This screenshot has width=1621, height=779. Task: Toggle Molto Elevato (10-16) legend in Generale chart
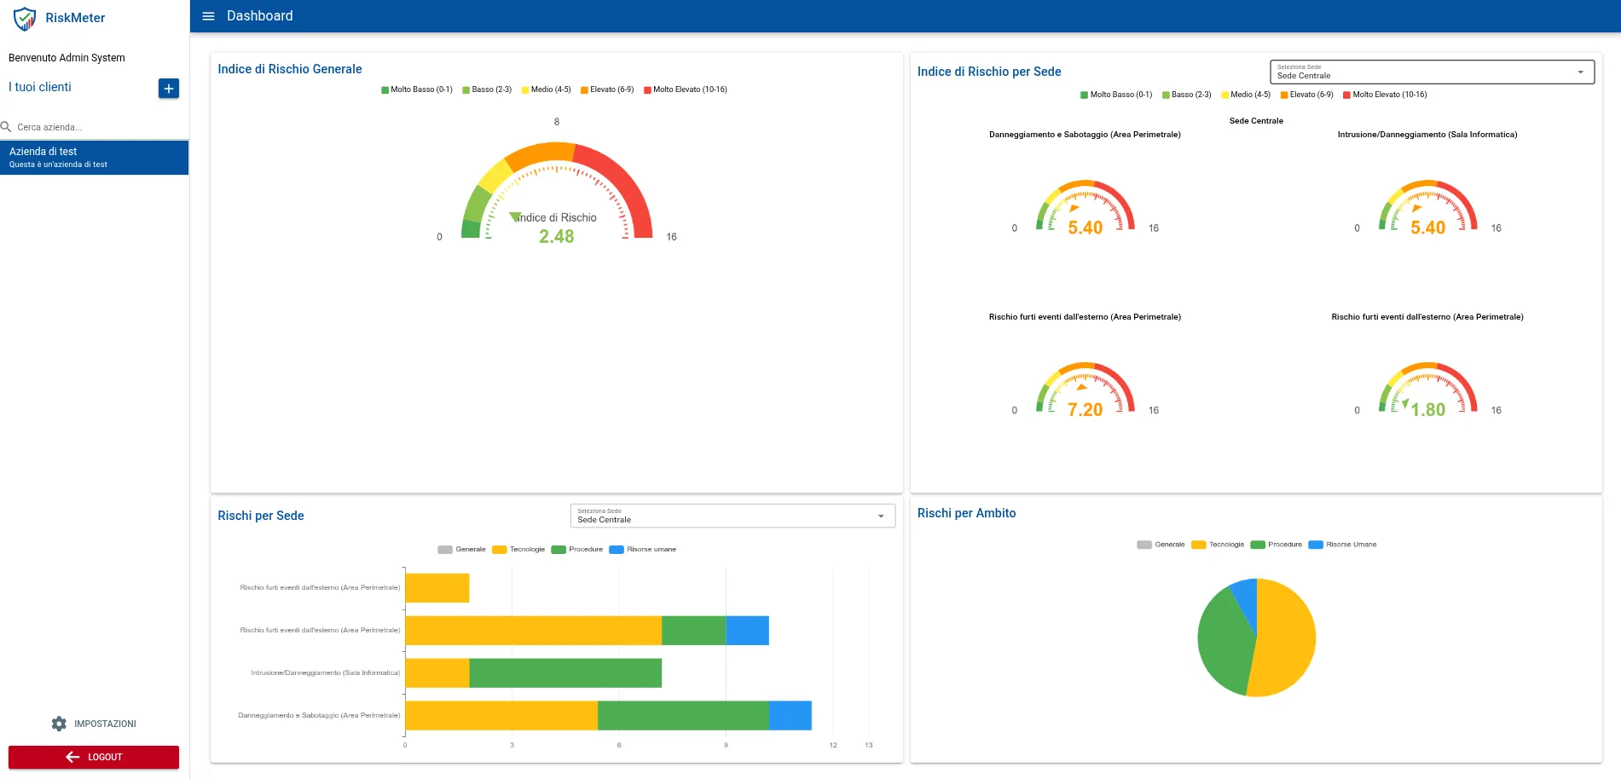[x=686, y=89]
